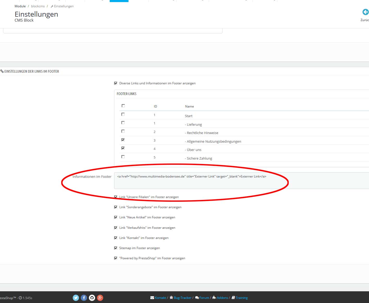Click the back arrow icon
369x303 pixels.
(365, 12)
